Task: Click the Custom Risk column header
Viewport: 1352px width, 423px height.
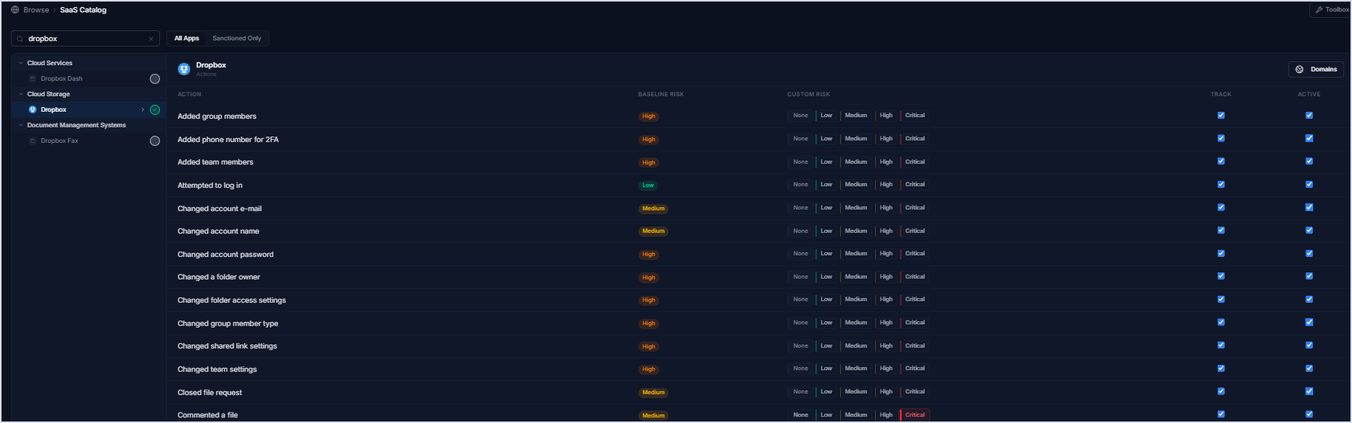Action: [808, 95]
